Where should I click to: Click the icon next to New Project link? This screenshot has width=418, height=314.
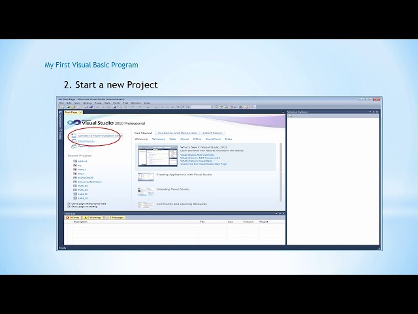74,141
